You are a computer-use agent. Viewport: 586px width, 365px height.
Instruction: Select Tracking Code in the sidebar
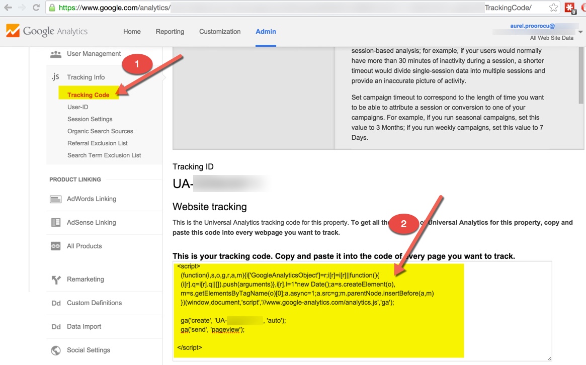pos(88,95)
